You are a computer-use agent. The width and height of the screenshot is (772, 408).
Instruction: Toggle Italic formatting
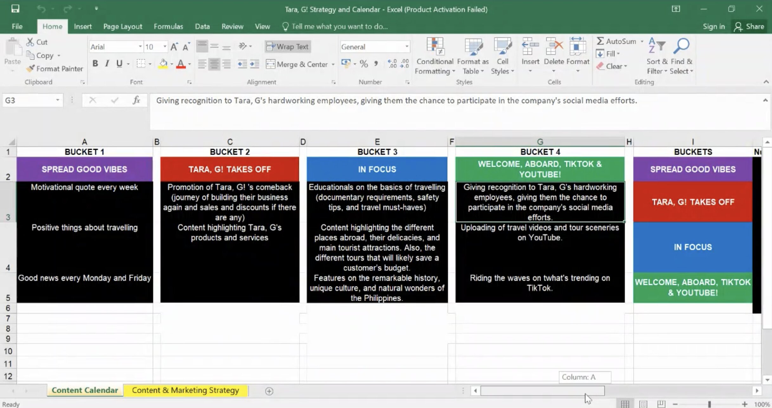[x=107, y=63]
